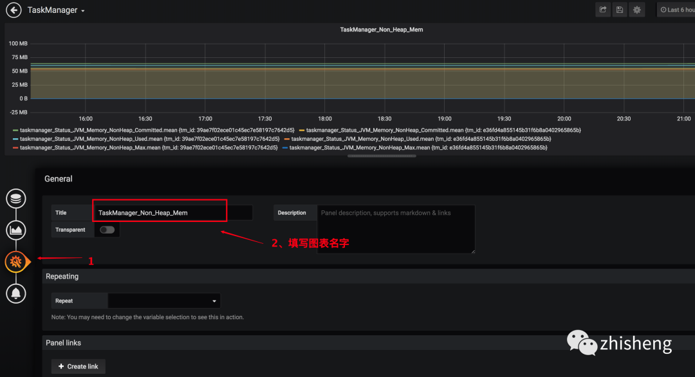Toggle NonHeap_Max legend for tm_id 39ae7f02
Viewport: 695px width, 377px height.
tap(149, 147)
